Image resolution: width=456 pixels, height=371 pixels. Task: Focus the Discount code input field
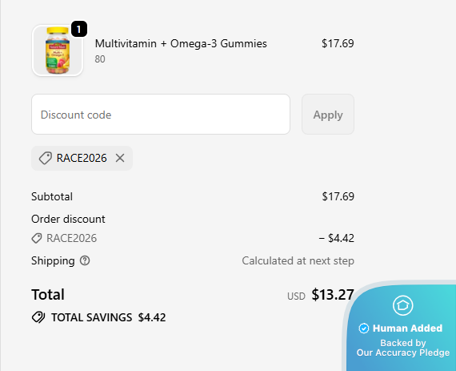tap(161, 114)
